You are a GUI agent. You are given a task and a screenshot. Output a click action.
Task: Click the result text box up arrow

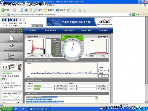pyautogui.click(x=96, y=98)
